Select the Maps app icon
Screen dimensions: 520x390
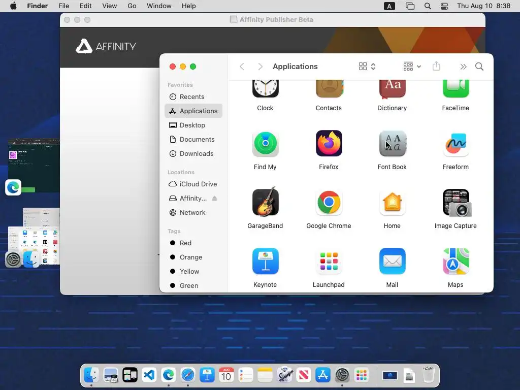(x=456, y=261)
